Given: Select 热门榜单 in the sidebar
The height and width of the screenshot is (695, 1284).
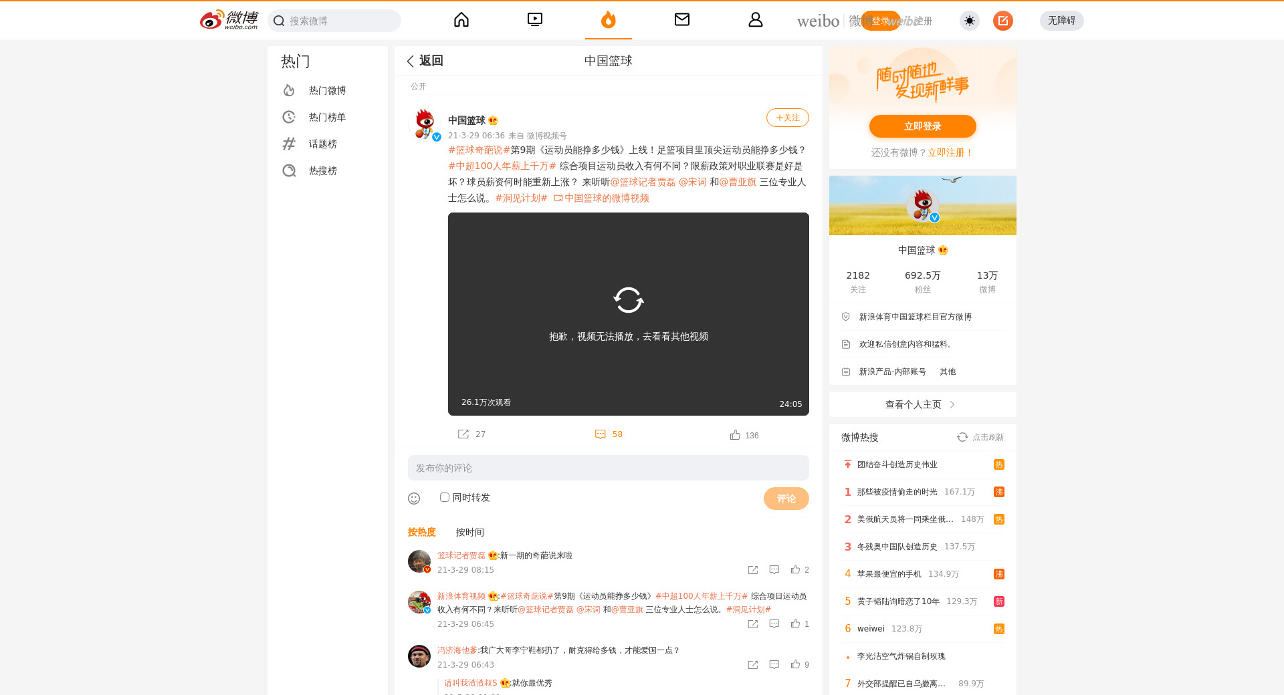Looking at the screenshot, I should tap(327, 118).
